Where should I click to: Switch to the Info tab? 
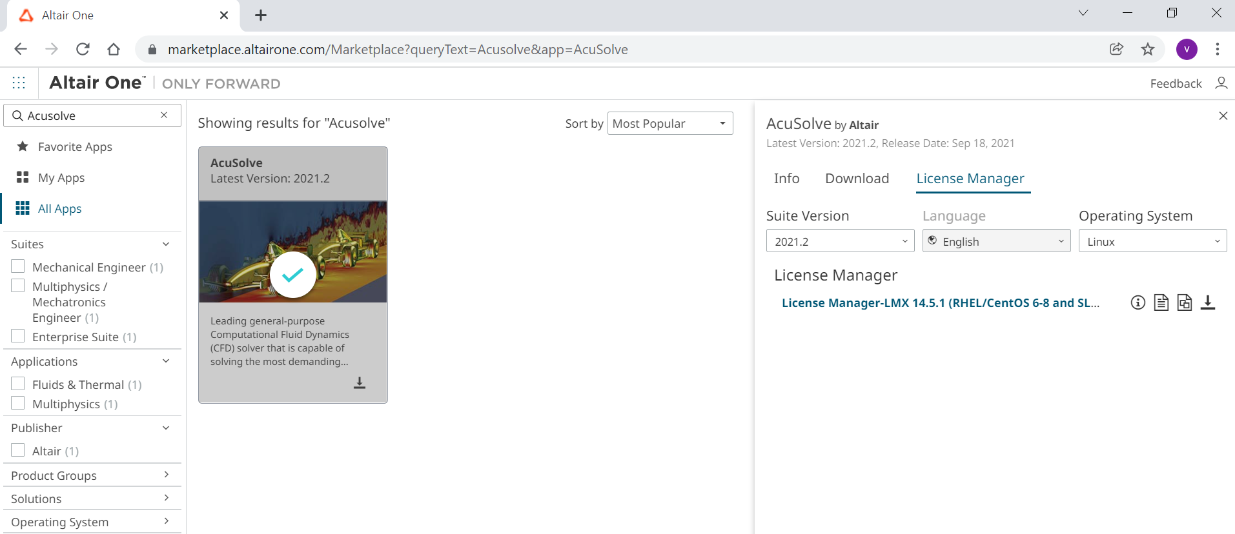[x=786, y=179]
